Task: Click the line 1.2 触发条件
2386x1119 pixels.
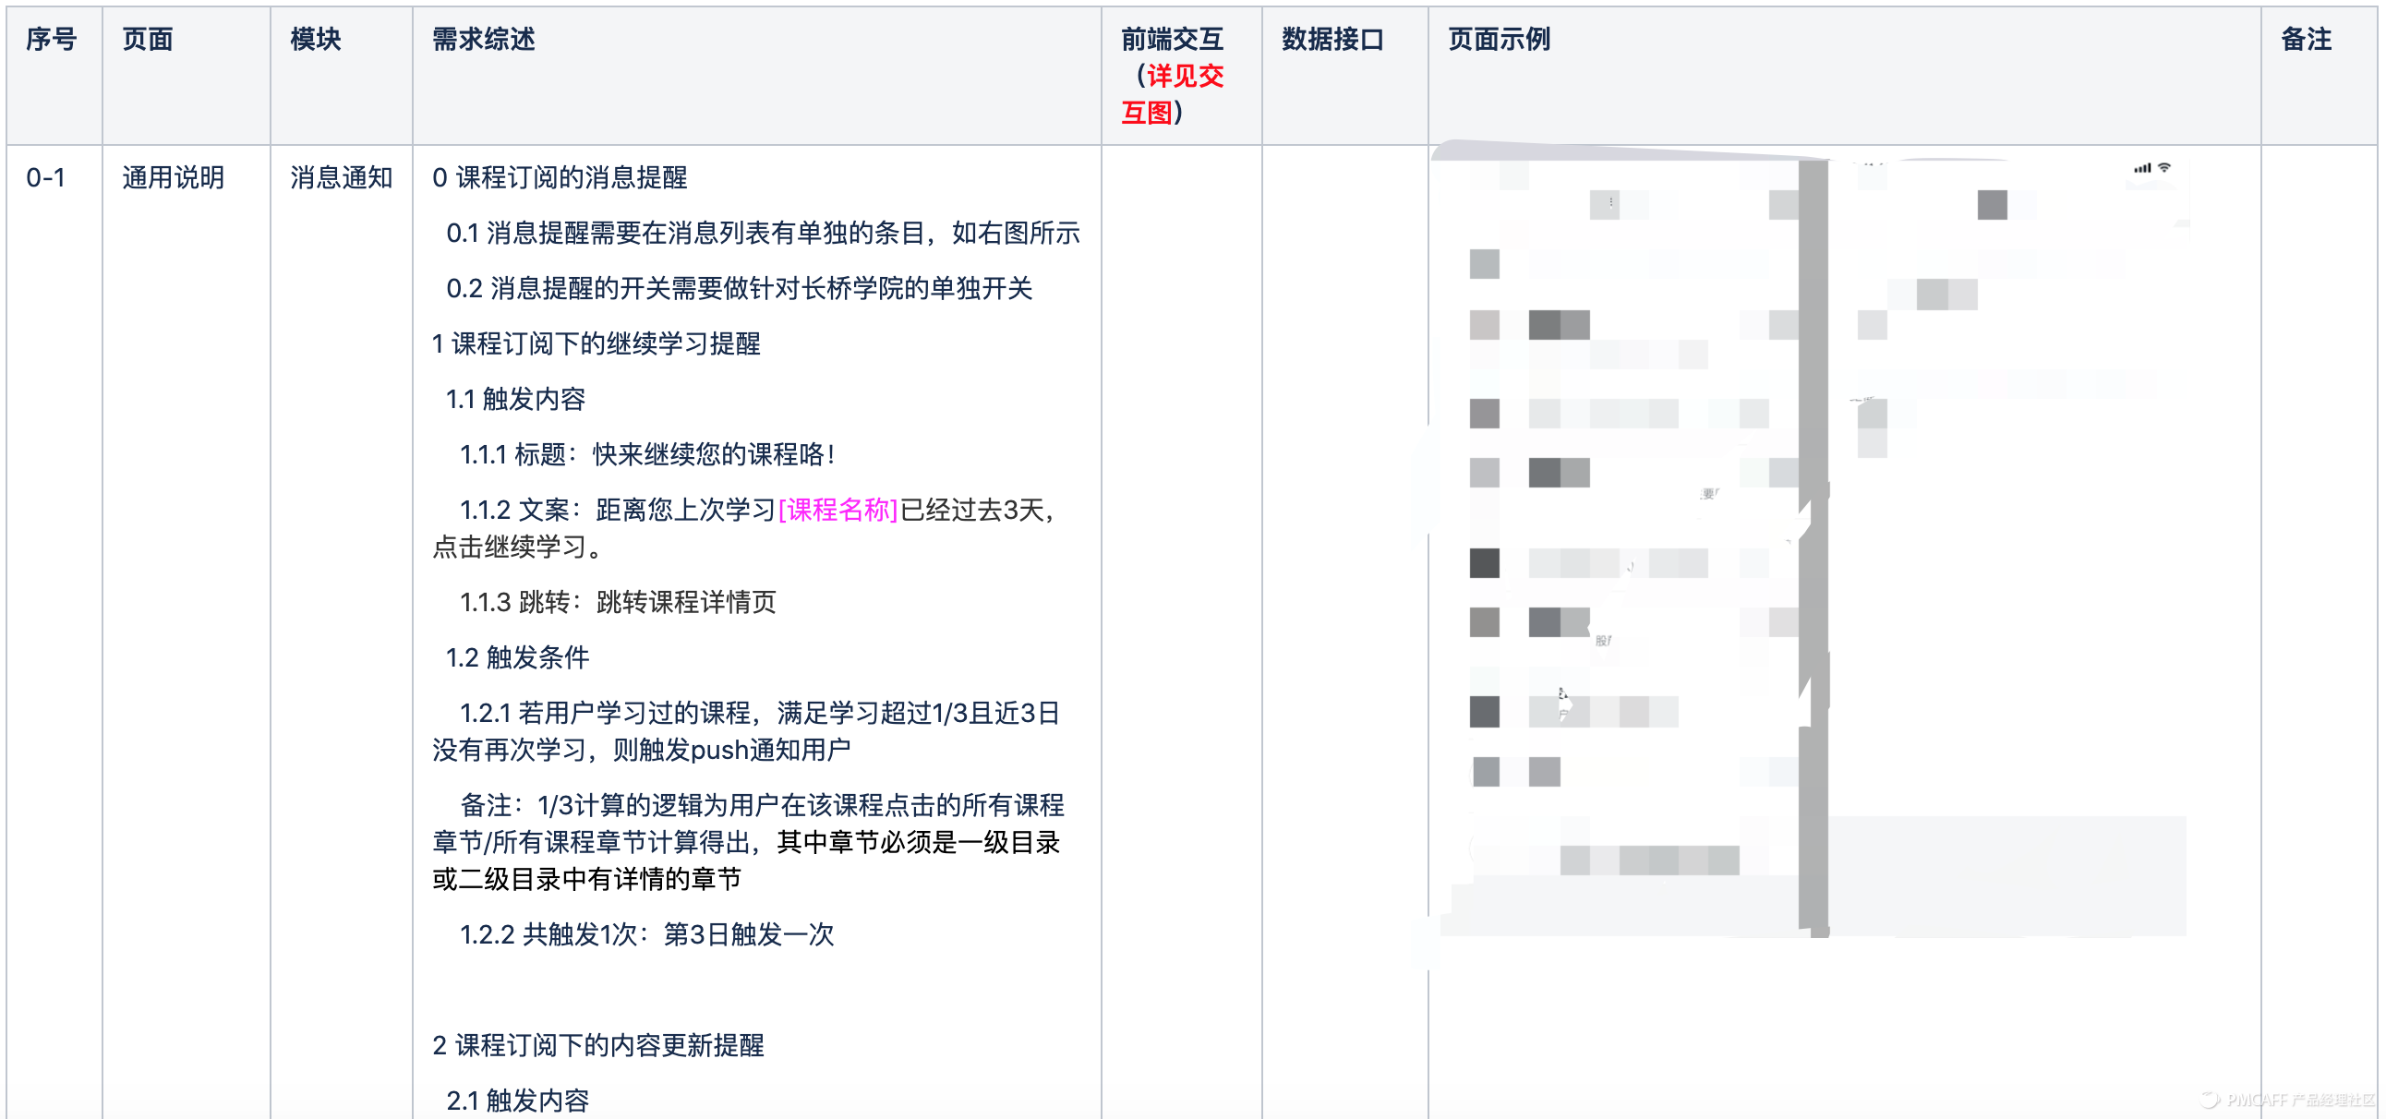Action: click(x=518, y=657)
